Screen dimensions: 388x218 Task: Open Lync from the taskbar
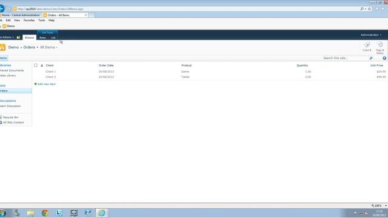coord(59,213)
